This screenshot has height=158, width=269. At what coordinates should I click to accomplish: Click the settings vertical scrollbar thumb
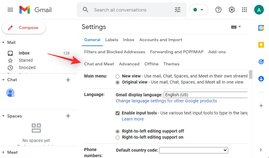251,74
